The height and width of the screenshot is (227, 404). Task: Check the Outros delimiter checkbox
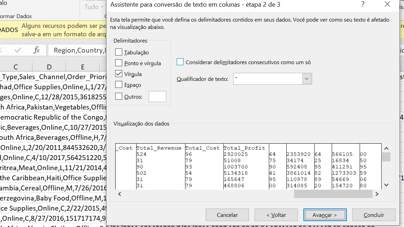click(118, 96)
